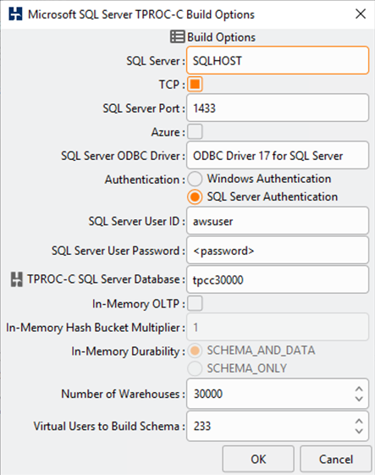Click the Cancel button

click(336, 459)
